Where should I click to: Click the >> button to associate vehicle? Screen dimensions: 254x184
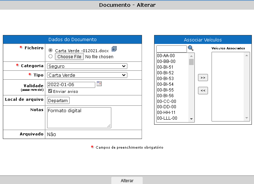point(203,78)
